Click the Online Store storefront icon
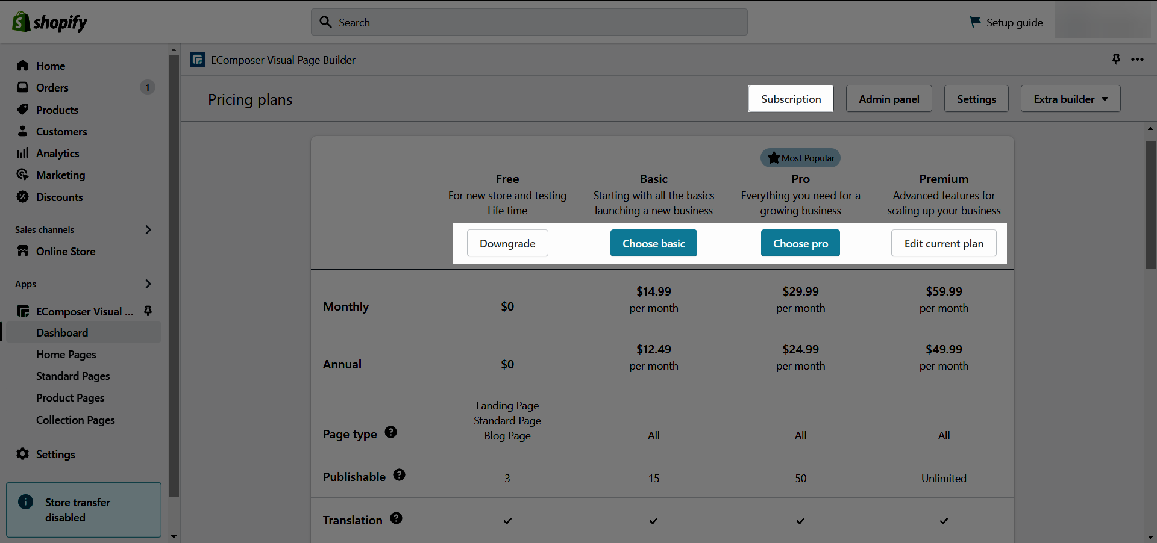 tap(23, 251)
